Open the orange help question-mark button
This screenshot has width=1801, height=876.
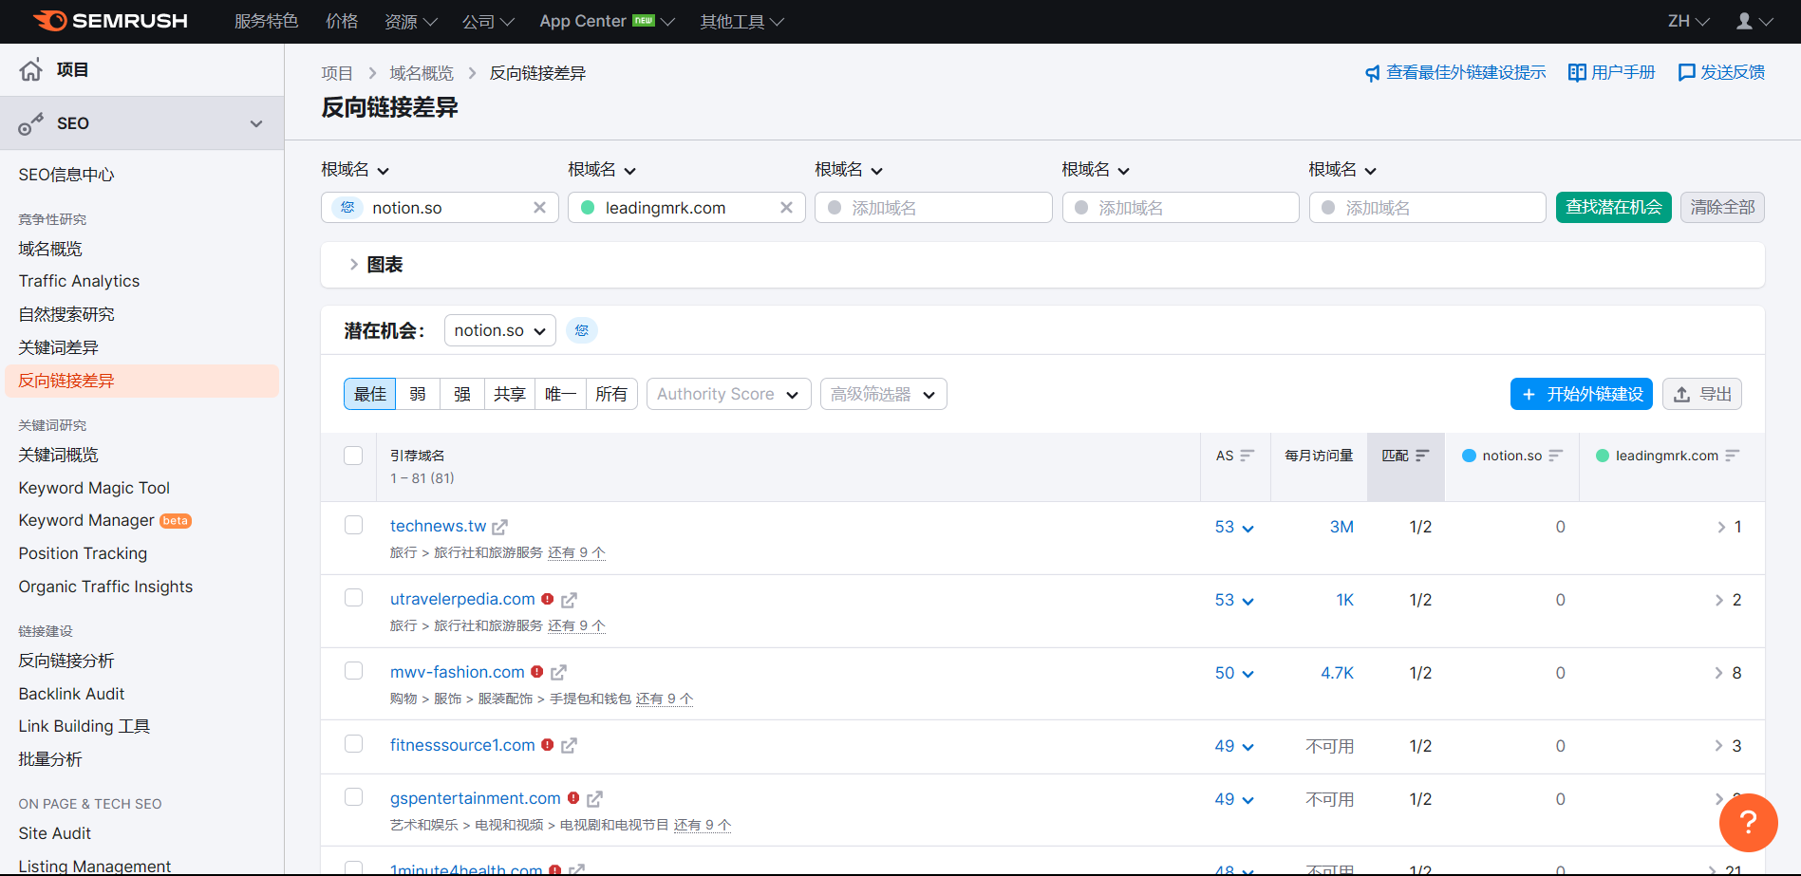click(x=1748, y=823)
